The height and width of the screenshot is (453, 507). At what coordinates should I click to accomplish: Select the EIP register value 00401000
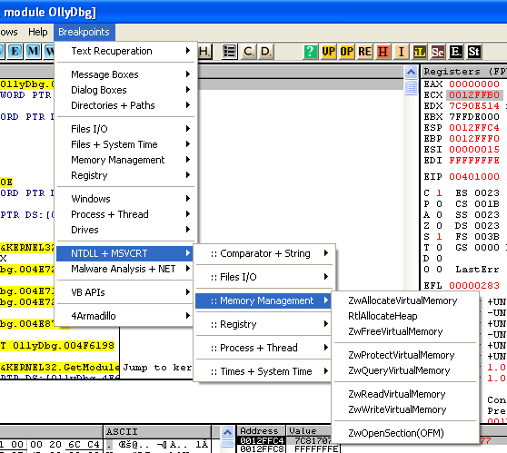click(x=474, y=177)
